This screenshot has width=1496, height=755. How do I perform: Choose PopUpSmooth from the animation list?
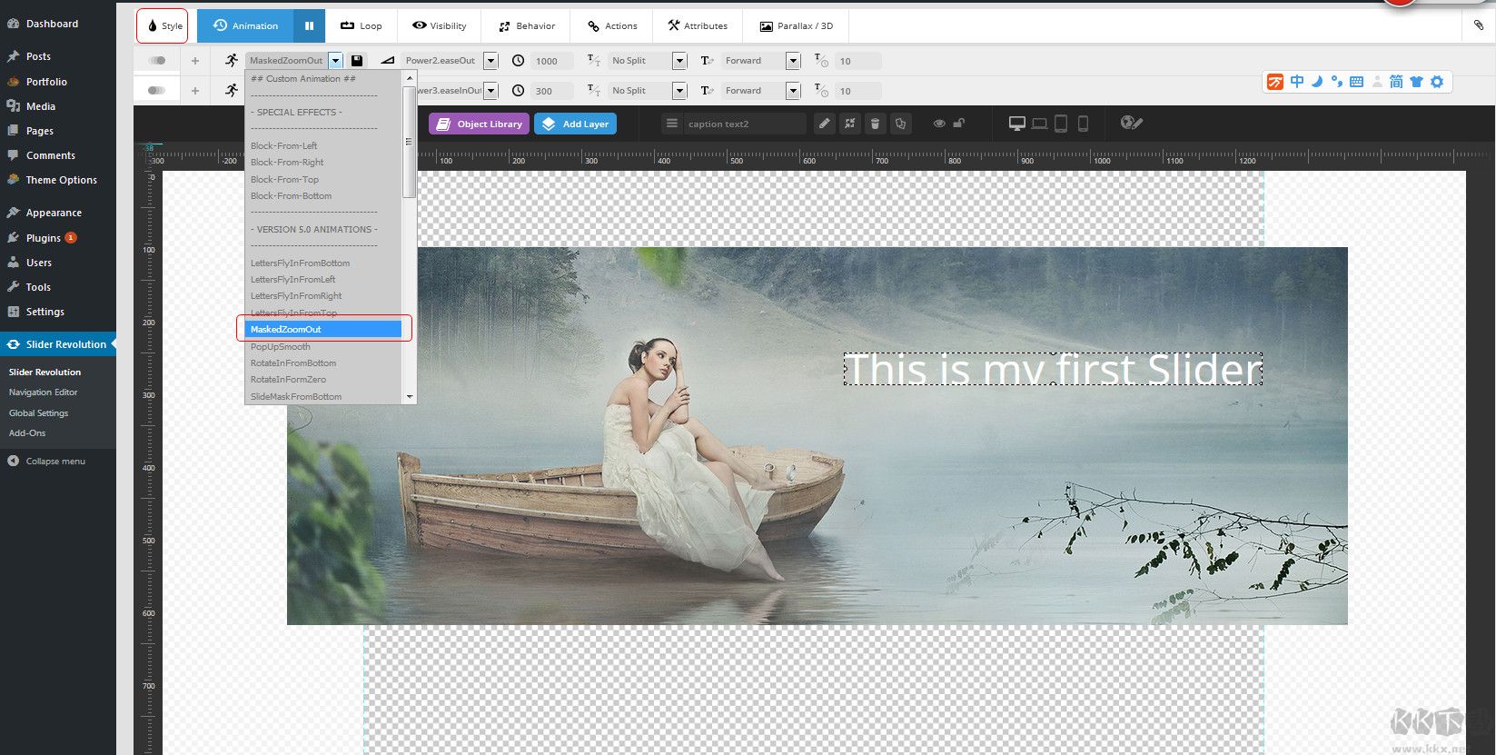click(281, 346)
